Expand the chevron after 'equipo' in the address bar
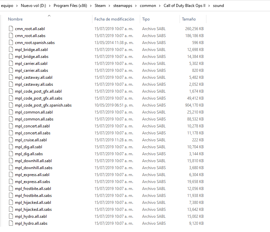 pyautogui.click(x=17, y=6)
